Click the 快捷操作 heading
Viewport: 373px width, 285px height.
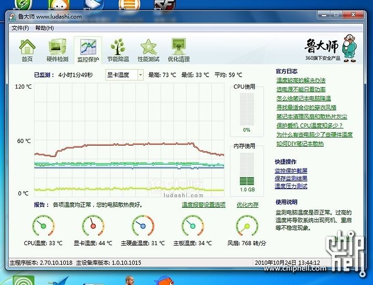coord(285,162)
